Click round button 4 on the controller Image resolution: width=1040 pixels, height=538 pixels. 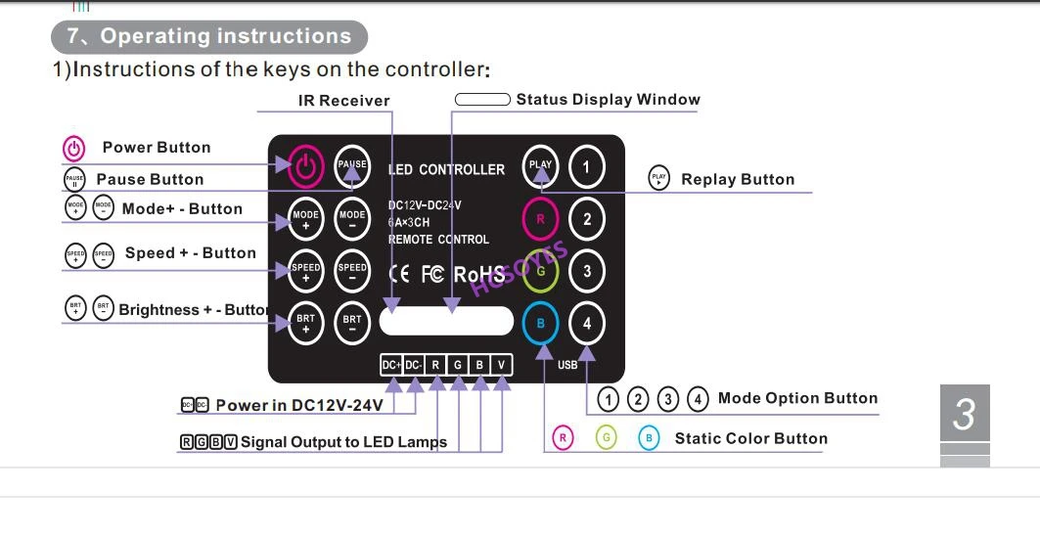(587, 323)
